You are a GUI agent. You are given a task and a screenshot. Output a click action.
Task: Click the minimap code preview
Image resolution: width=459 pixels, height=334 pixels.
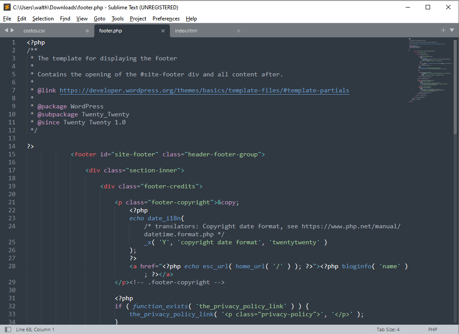pos(429,70)
